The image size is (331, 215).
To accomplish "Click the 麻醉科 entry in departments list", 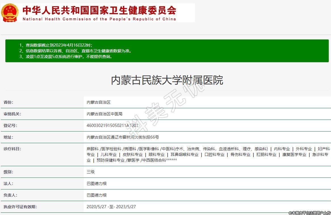I will tap(93, 149).
